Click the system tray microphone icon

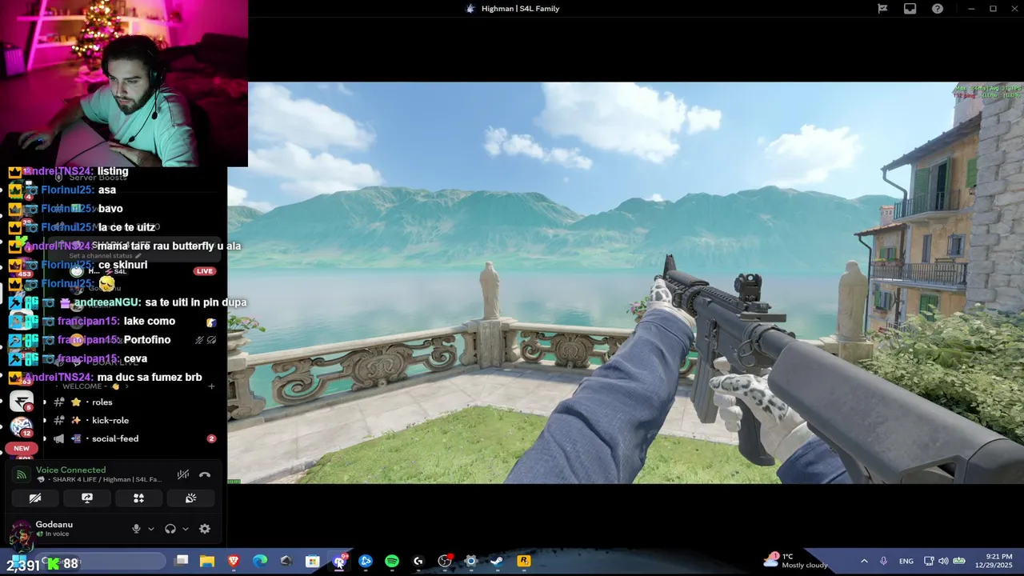pyautogui.click(x=883, y=562)
